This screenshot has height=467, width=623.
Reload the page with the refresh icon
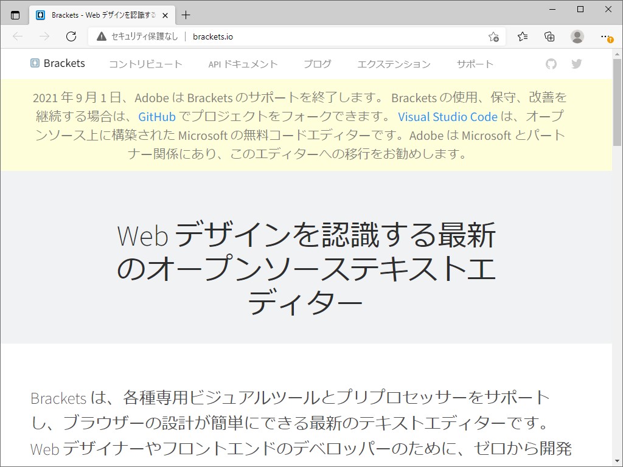click(71, 36)
